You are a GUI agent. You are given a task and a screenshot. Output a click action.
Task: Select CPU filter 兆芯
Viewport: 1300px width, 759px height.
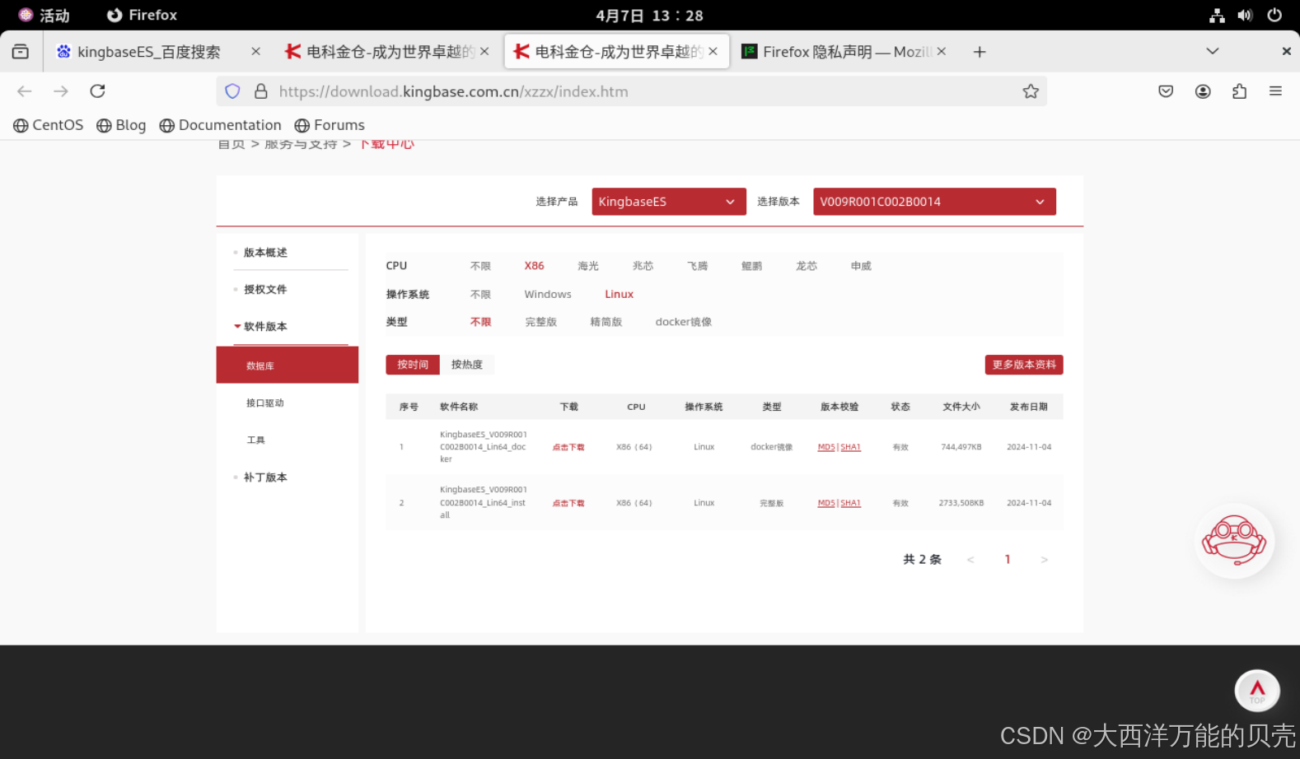tap(643, 266)
